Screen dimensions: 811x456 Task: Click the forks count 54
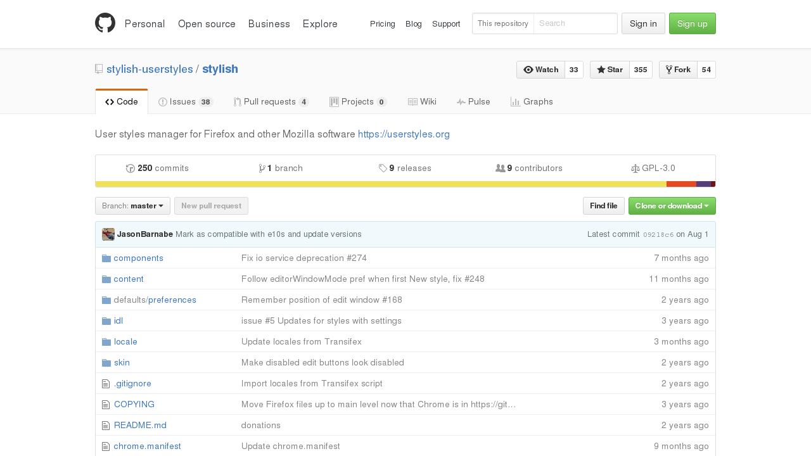(x=706, y=70)
